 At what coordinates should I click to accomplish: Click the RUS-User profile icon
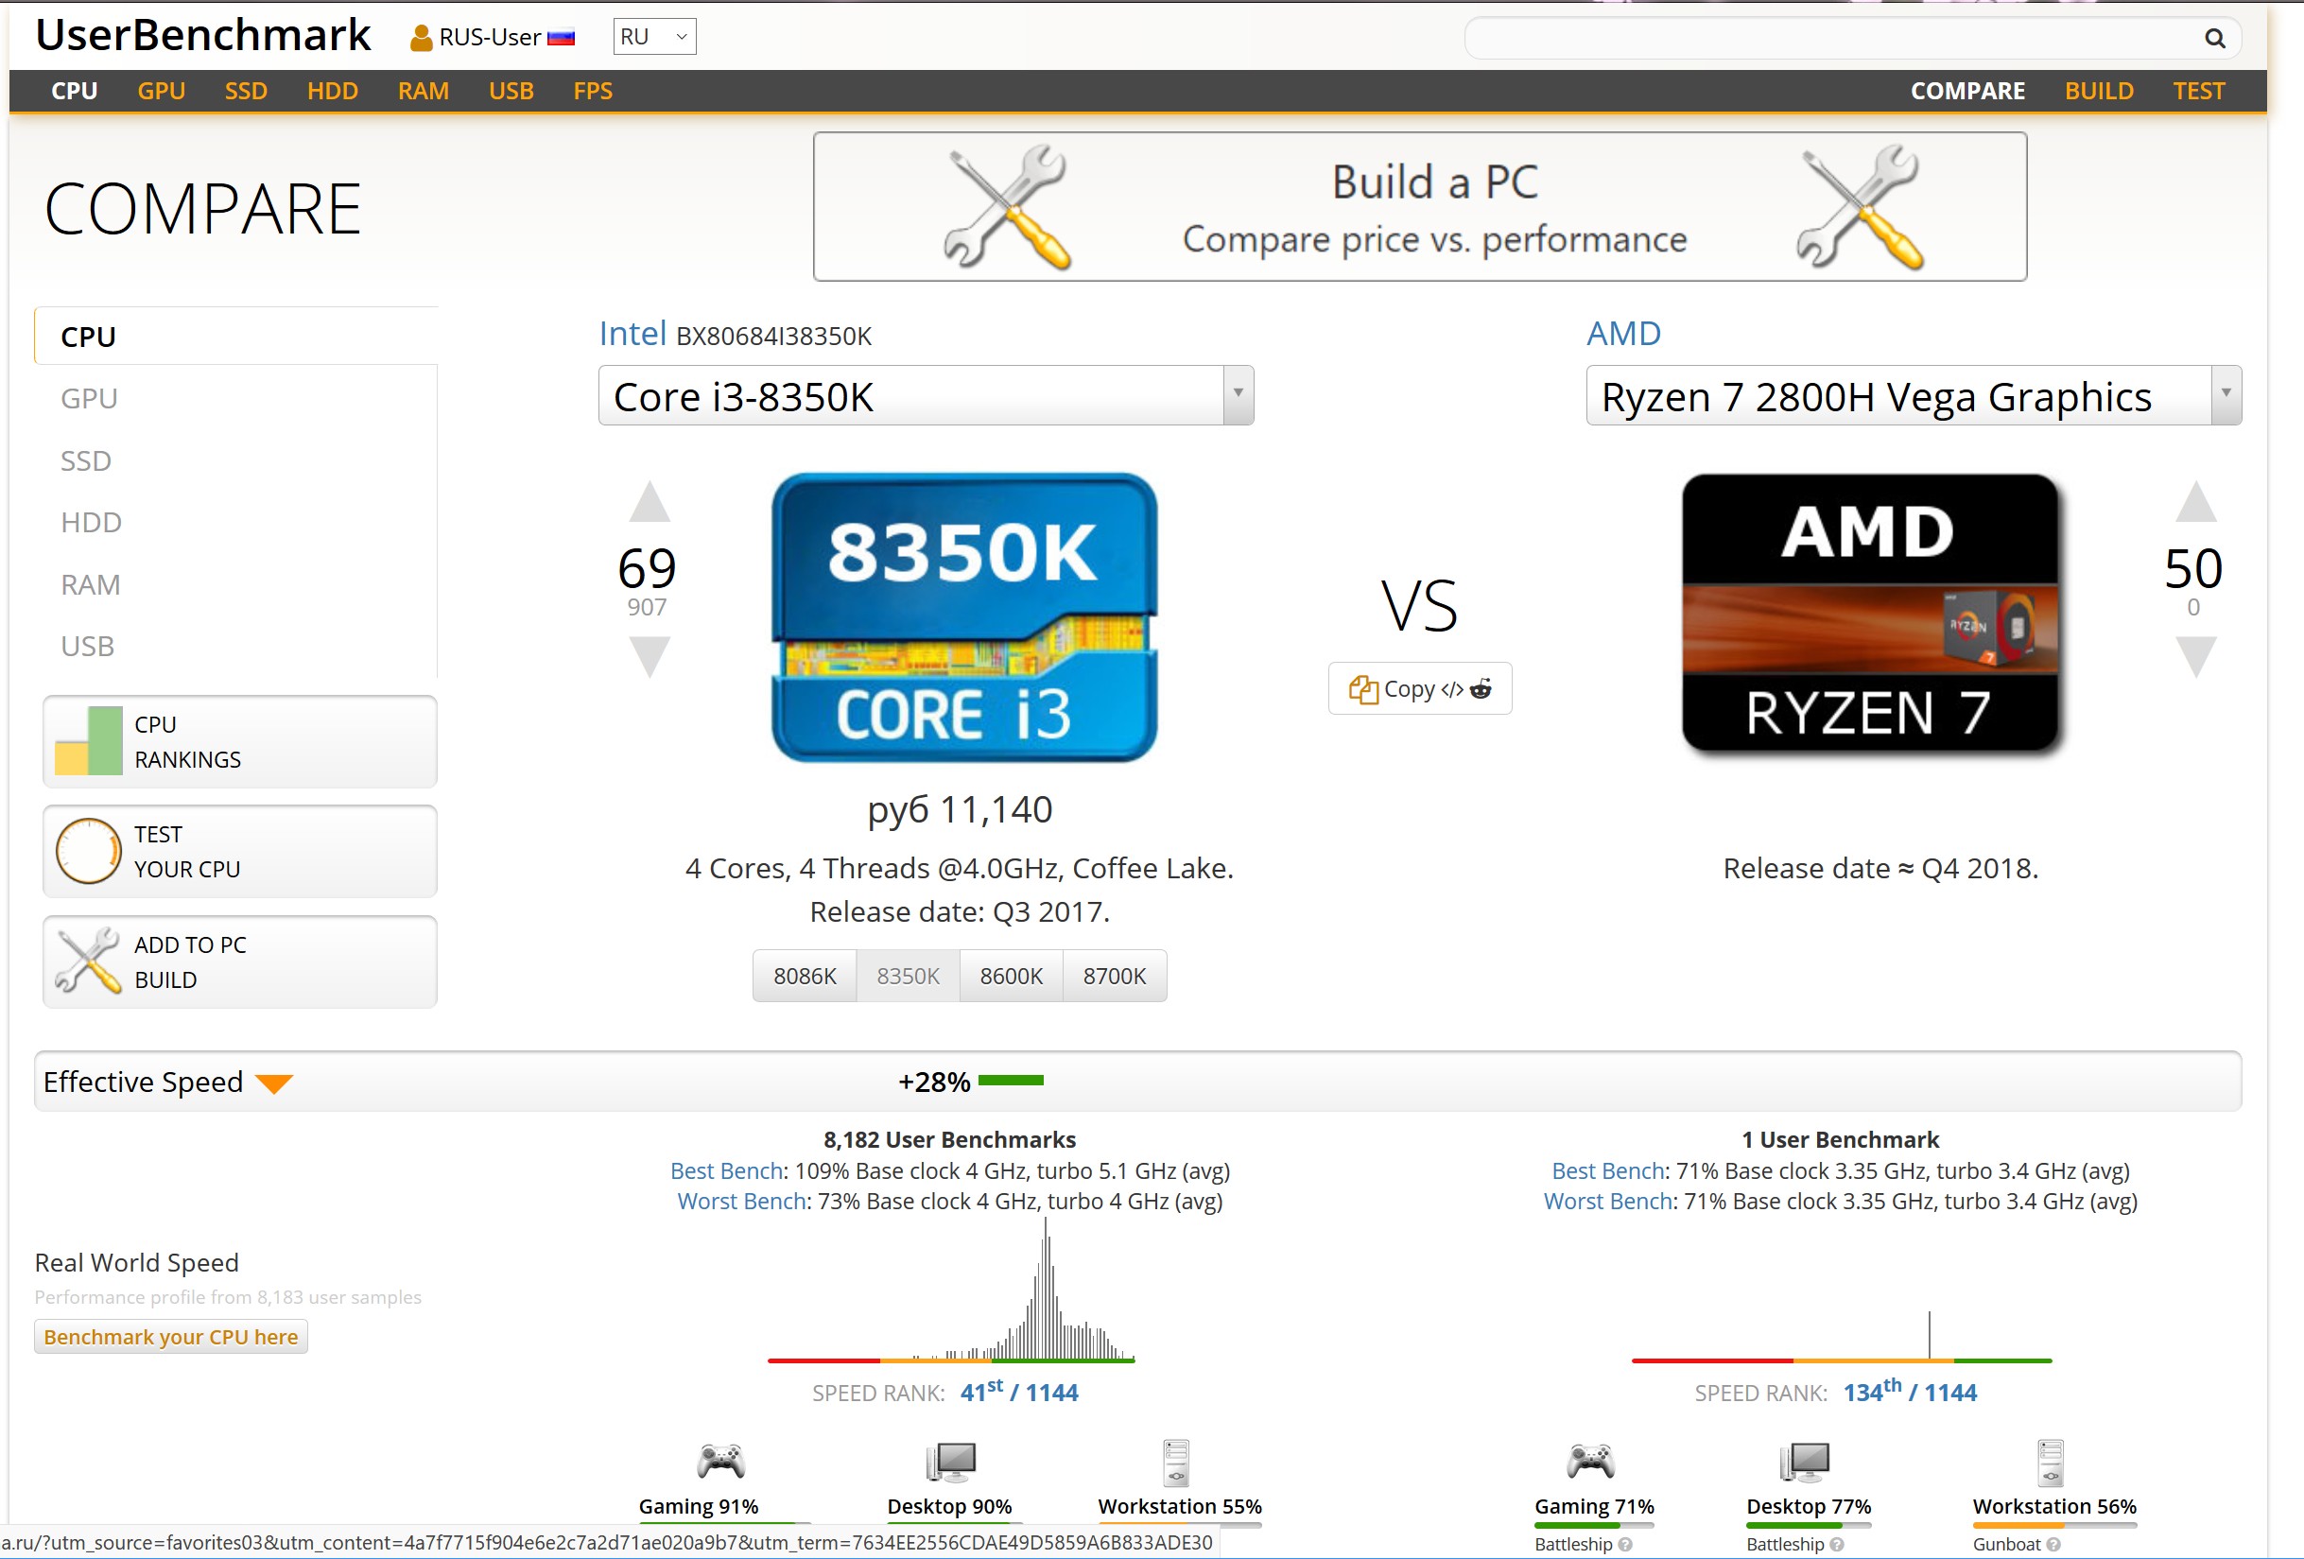point(421,38)
